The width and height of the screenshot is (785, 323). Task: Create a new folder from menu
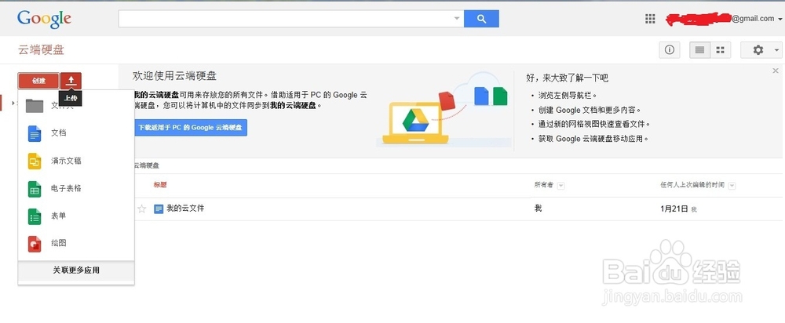(75, 106)
